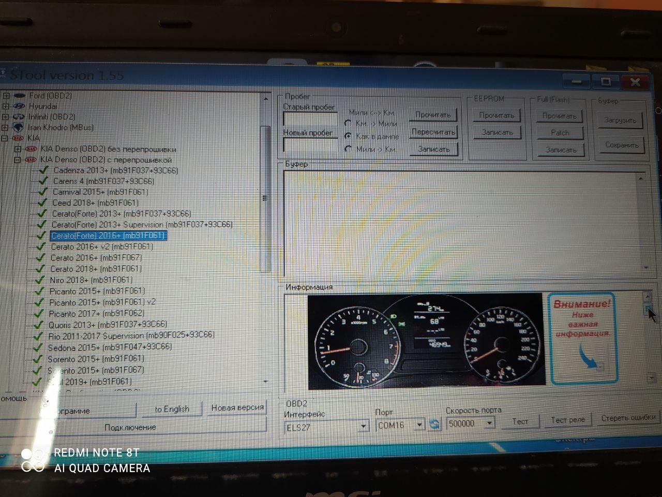Select Cerato 2016+ v2 (mb91F061)
Viewport: 662px width, 497px height.
click(102, 246)
